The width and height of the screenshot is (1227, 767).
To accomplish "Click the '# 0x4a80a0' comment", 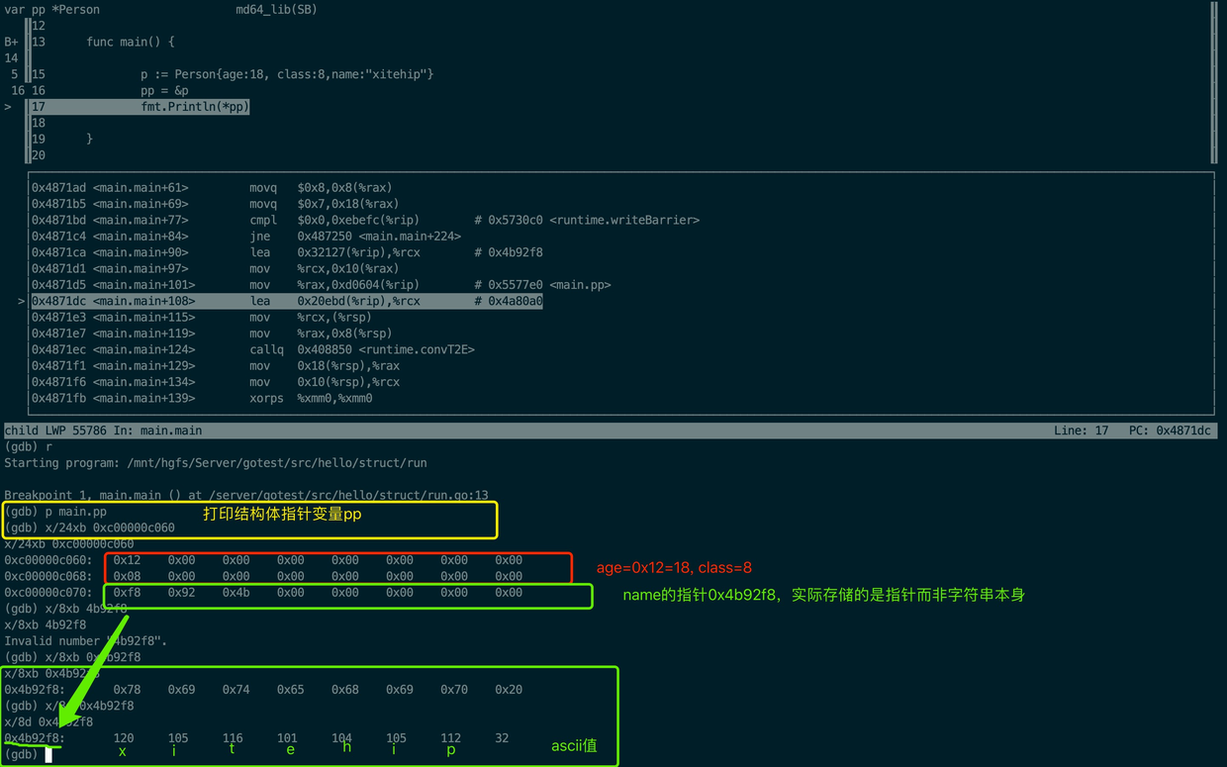I will 509,301.
